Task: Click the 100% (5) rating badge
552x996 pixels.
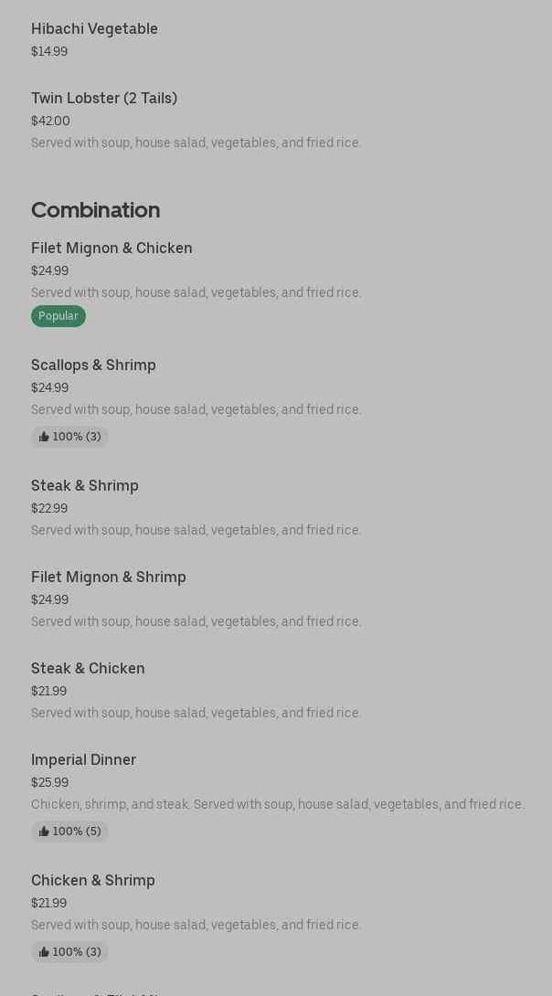Action: pyautogui.click(x=70, y=832)
